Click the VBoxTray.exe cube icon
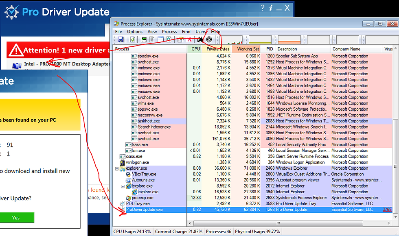 pos(129,174)
